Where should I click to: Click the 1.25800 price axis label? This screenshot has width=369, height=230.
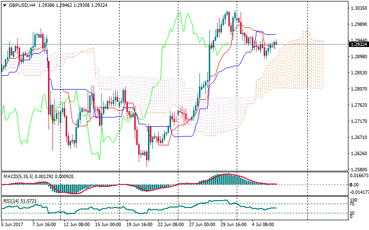[x=359, y=170]
